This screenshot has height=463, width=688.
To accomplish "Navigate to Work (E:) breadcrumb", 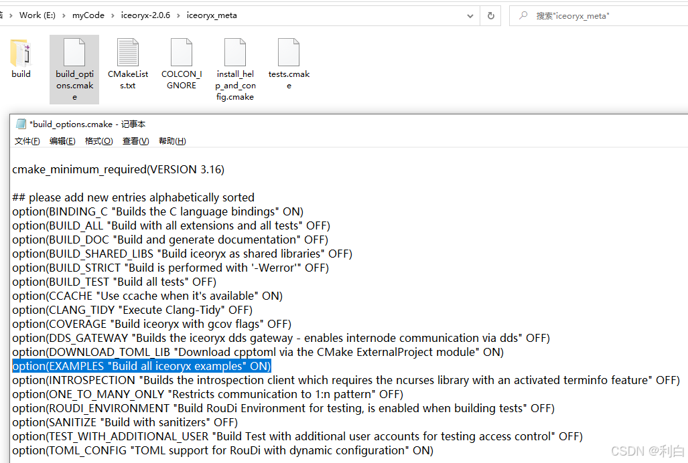I will tap(38, 15).
